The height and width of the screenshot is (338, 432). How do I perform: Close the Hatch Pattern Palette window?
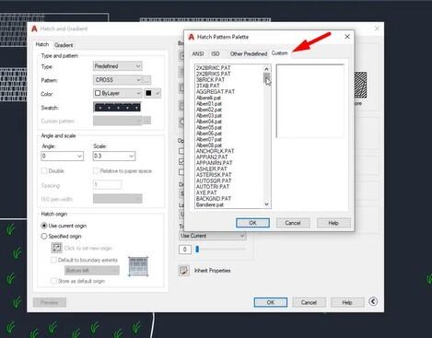(347, 37)
